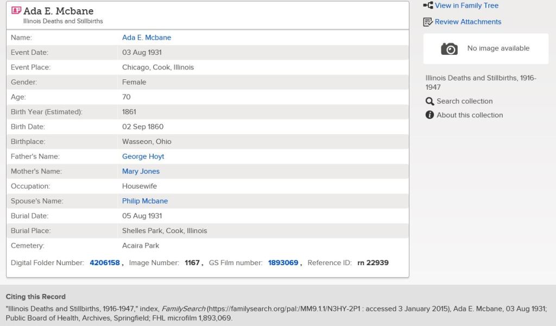Click the Citing this Record heading
556x326 pixels.
pos(35,297)
